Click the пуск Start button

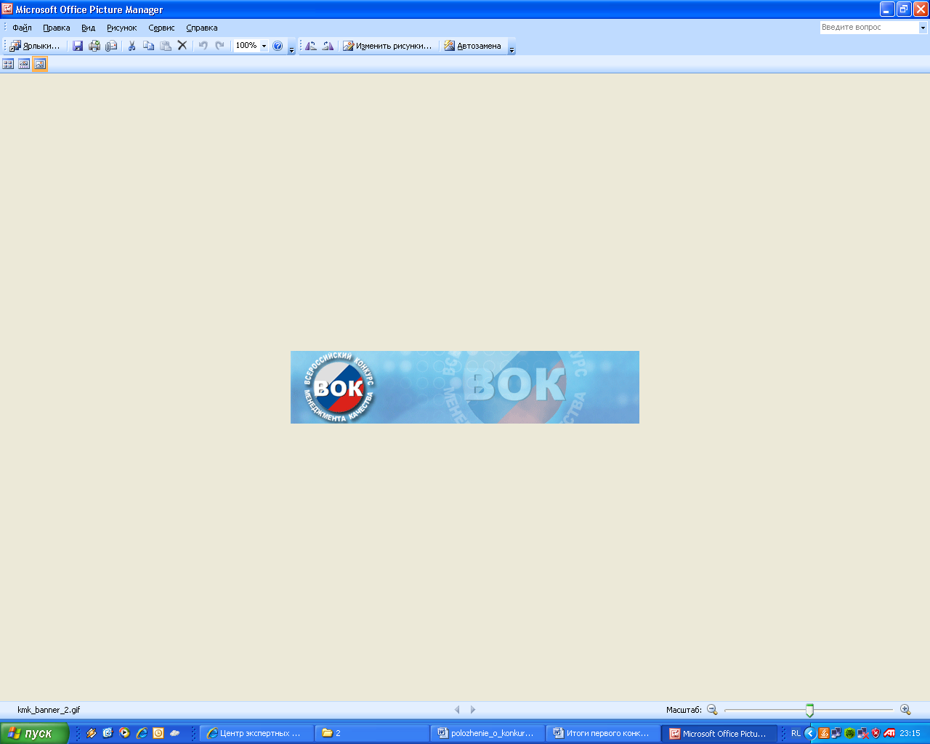click(x=34, y=733)
